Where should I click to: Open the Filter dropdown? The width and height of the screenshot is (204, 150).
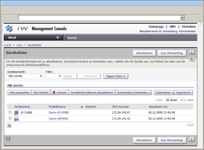pos(53,76)
